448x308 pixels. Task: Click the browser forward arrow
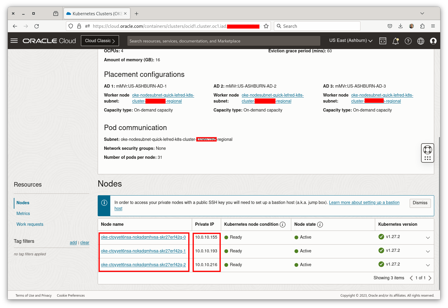pos(26,26)
